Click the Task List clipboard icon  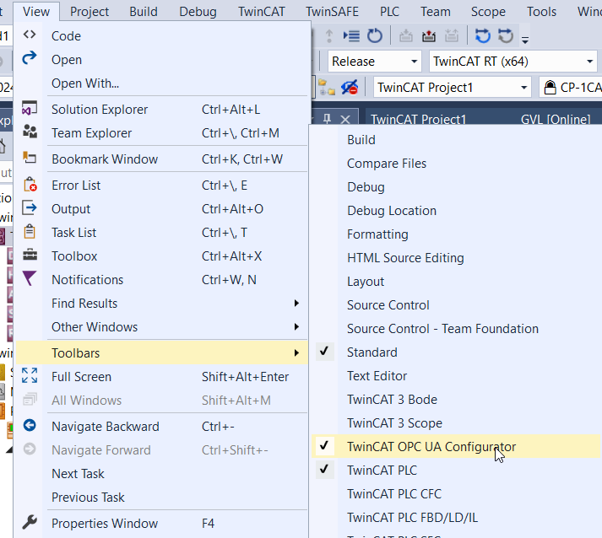point(30,232)
